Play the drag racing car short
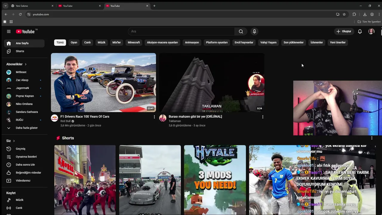The width and height of the screenshot is (382, 215). (150, 180)
